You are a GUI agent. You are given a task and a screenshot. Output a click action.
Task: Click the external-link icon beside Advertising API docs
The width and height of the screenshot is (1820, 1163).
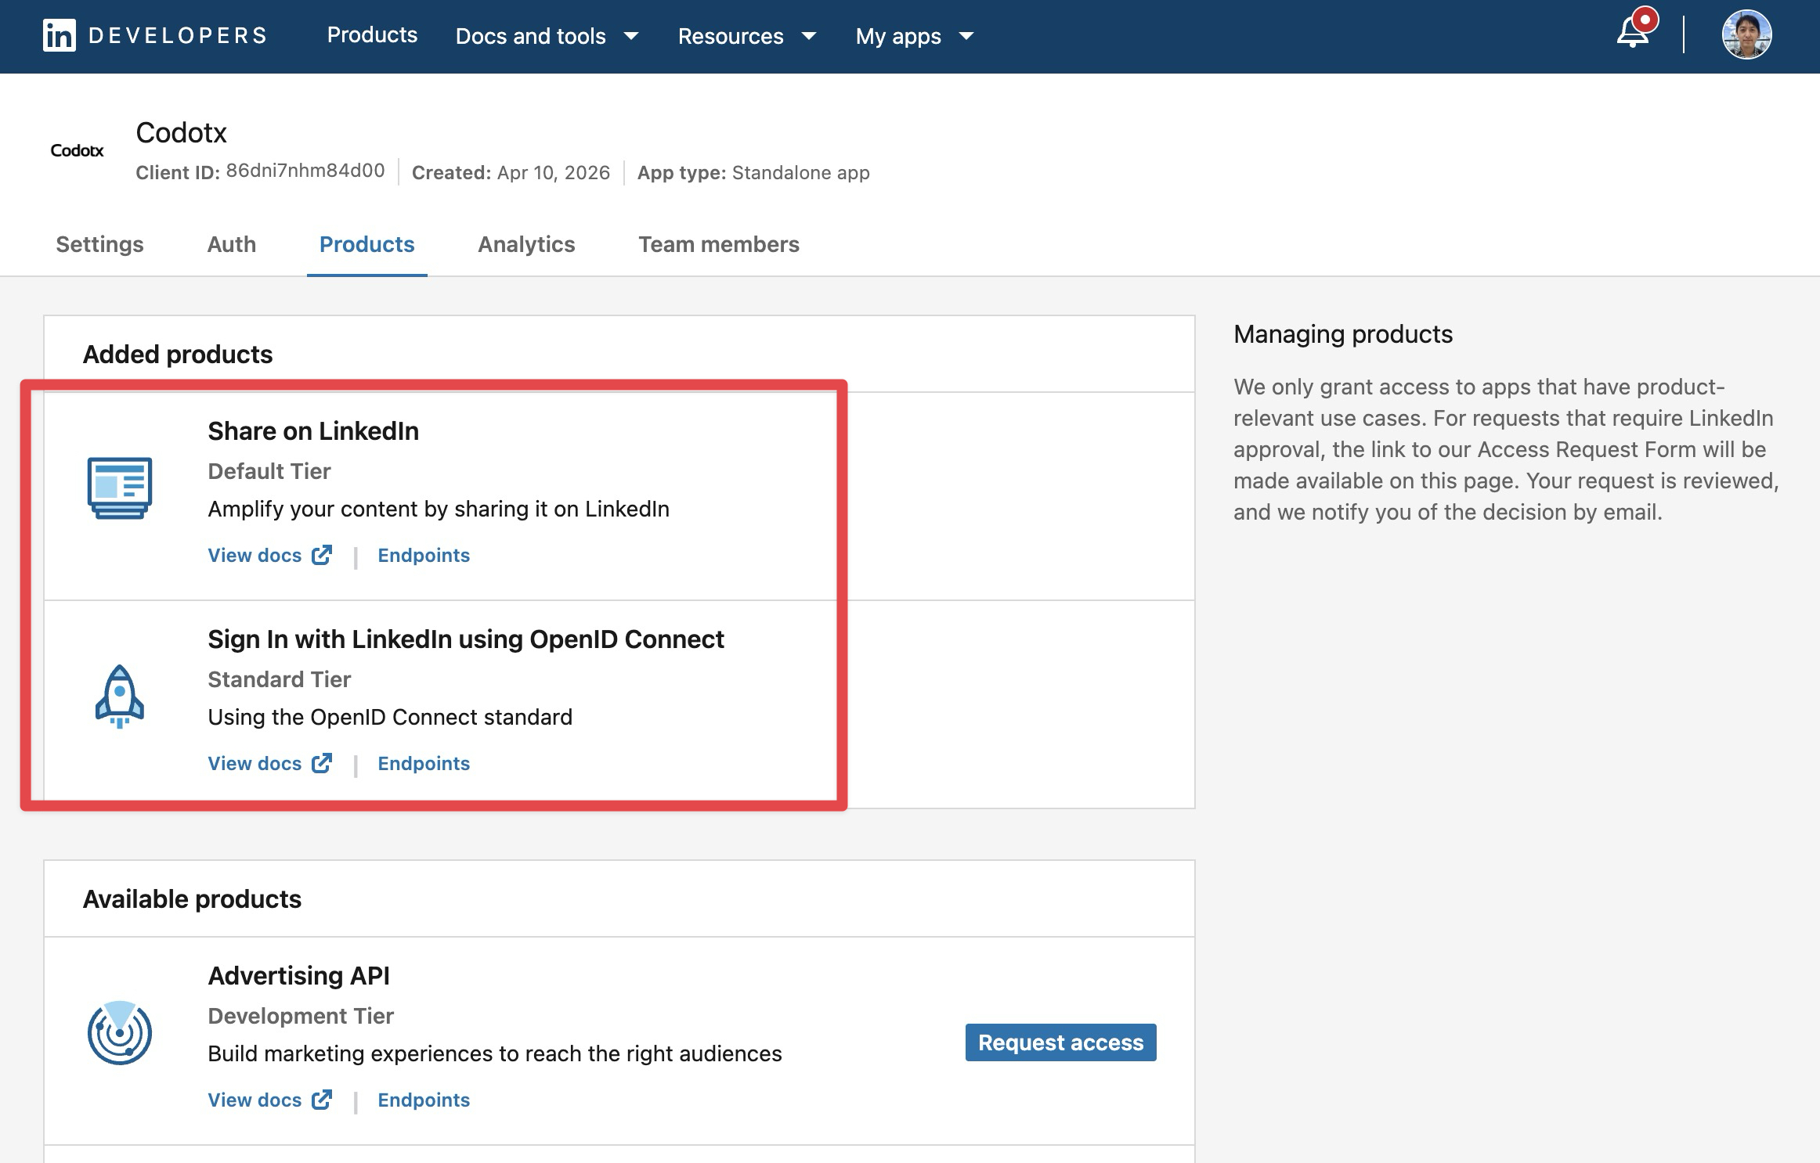pos(321,1100)
